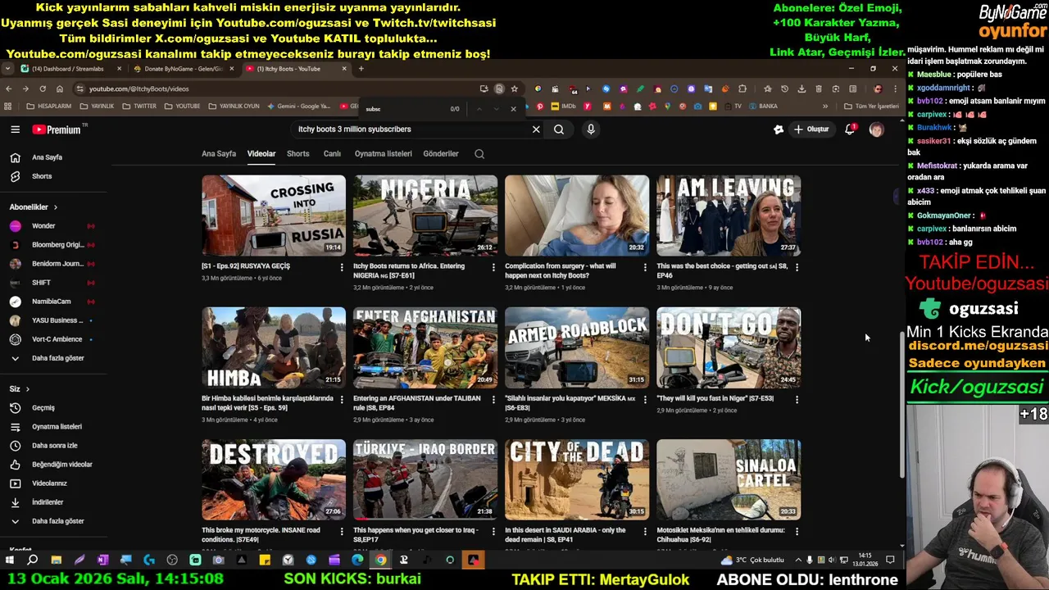Switch to Dashboard / Streamlabs tab
Viewport: 1049px width, 590px height.
(x=68, y=69)
